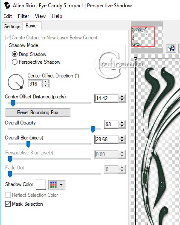
Task: Click the Overall Opacity slider handle
Action: [93, 129]
